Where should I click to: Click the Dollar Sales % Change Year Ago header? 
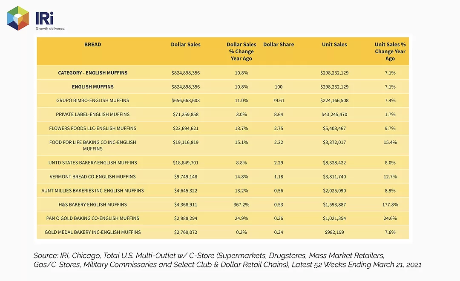click(241, 52)
